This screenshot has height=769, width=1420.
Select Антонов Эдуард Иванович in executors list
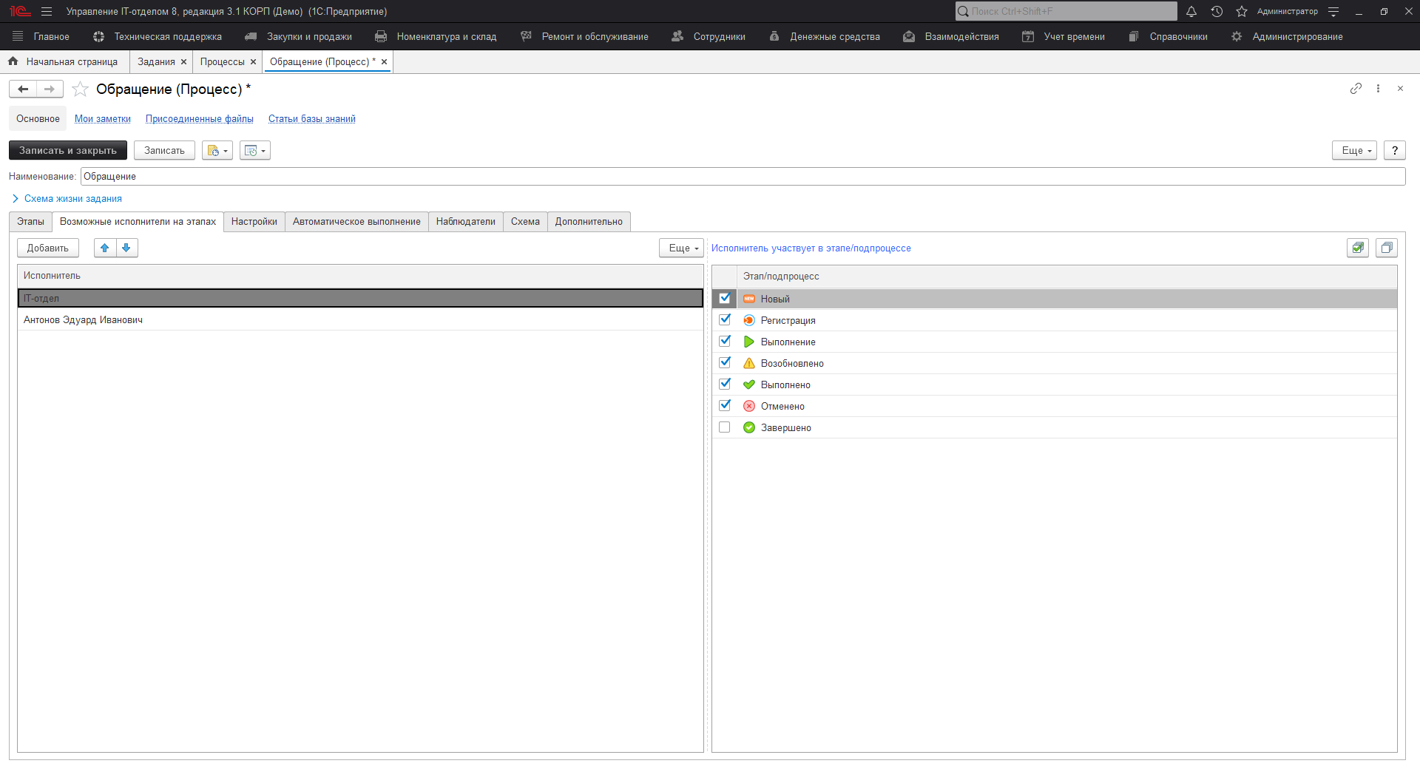pyautogui.click(x=82, y=319)
